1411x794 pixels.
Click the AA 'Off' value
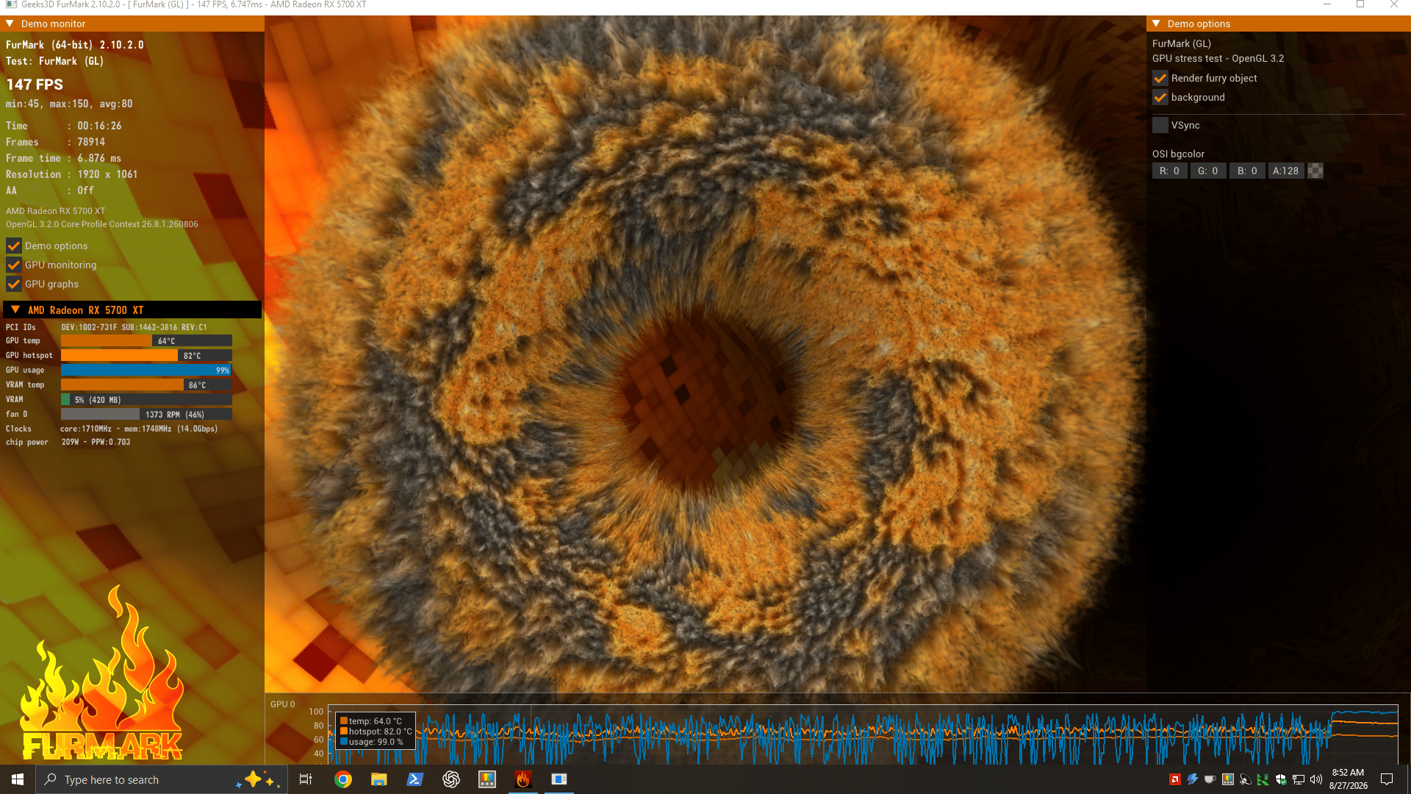[x=85, y=190]
